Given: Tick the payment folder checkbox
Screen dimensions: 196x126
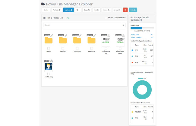Looking at the screenshot, I should (x=91, y=48).
